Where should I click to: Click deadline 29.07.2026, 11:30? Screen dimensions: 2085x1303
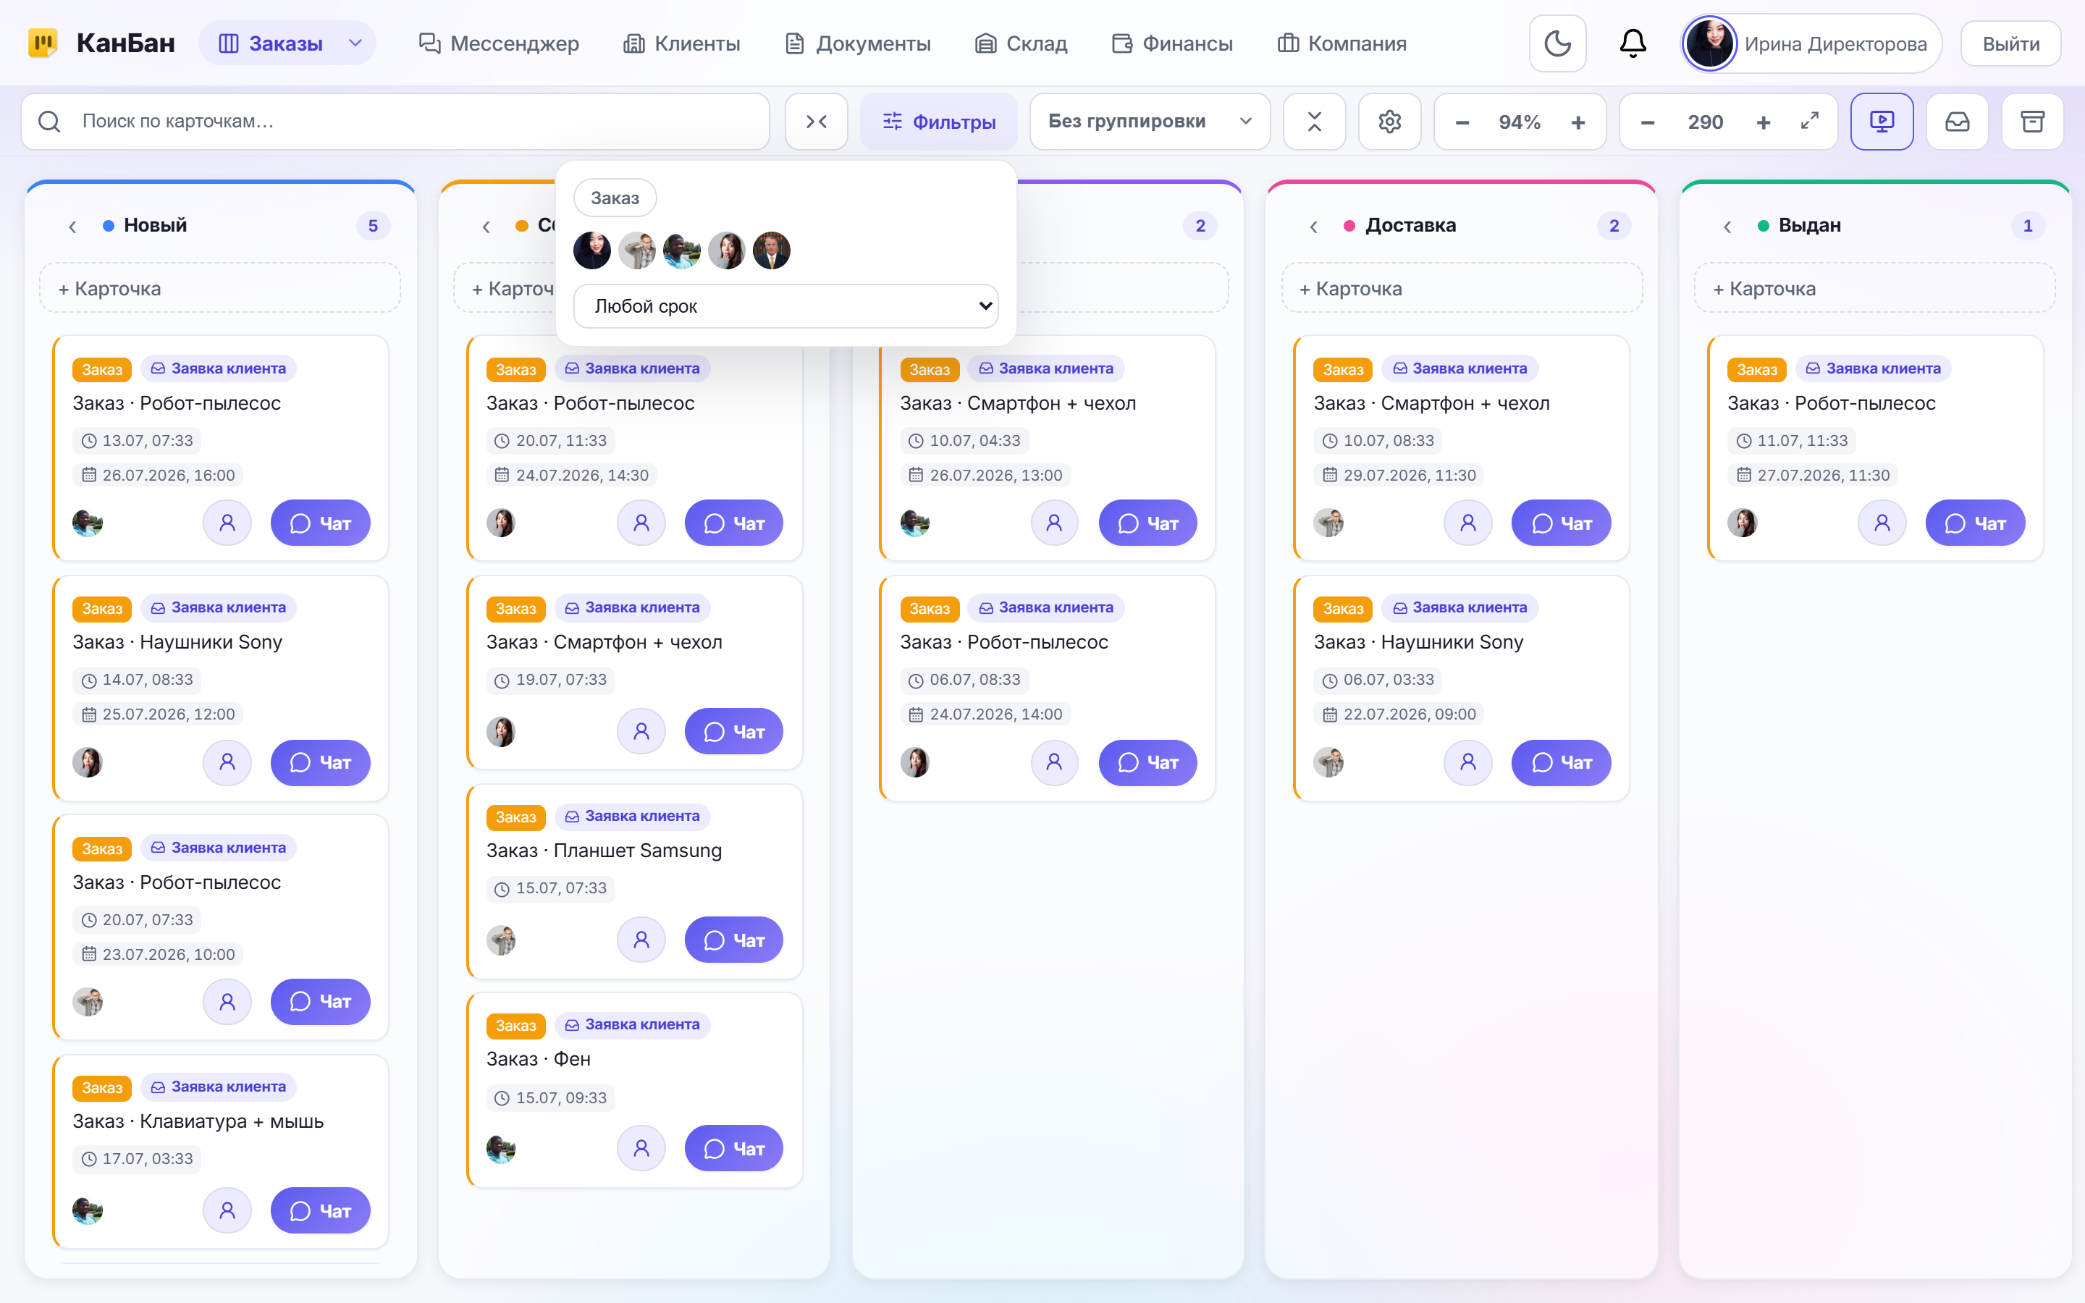pos(1399,475)
